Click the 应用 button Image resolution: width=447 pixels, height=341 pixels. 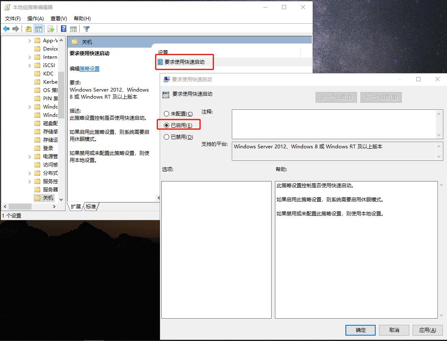[427, 330]
